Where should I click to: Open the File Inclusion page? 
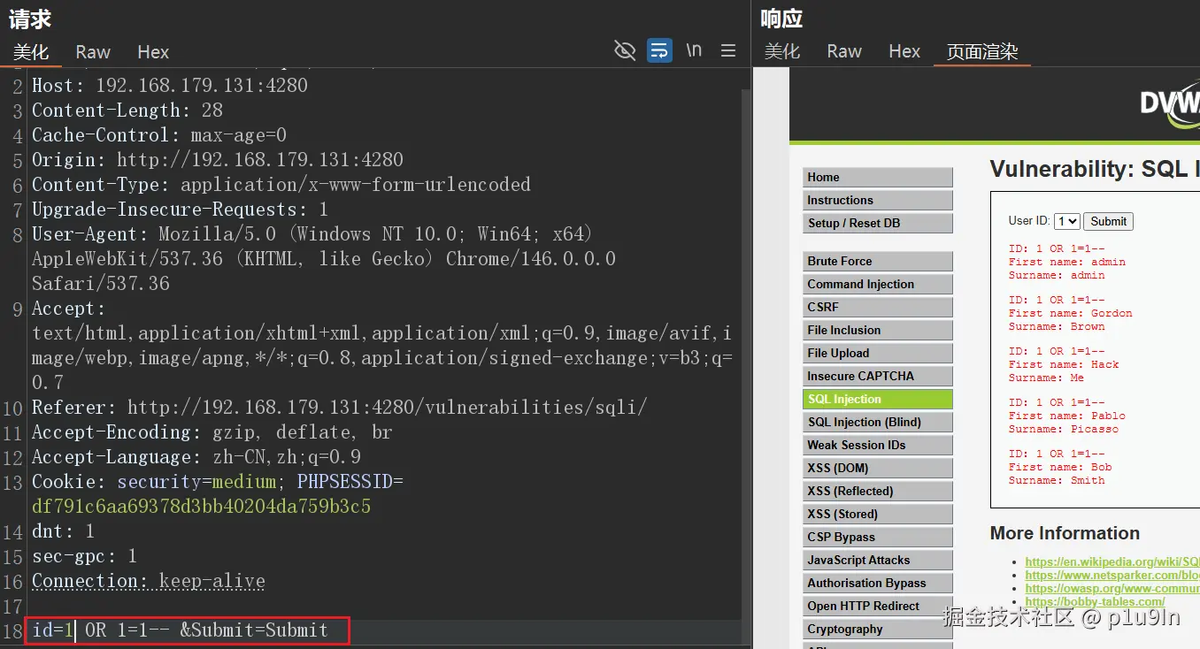pyautogui.click(x=878, y=330)
